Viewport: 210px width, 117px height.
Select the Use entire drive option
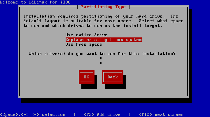(x=86, y=35)
